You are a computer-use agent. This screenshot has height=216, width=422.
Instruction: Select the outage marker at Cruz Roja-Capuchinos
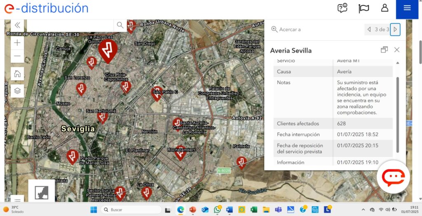pyautogui.click(x=126, y=87)
